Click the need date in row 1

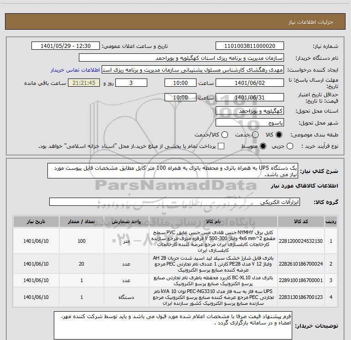click(36, 241)
